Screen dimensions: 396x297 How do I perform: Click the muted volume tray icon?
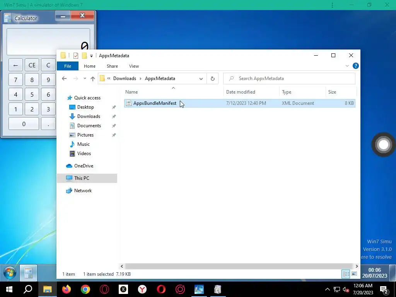(x=346, y=289)
